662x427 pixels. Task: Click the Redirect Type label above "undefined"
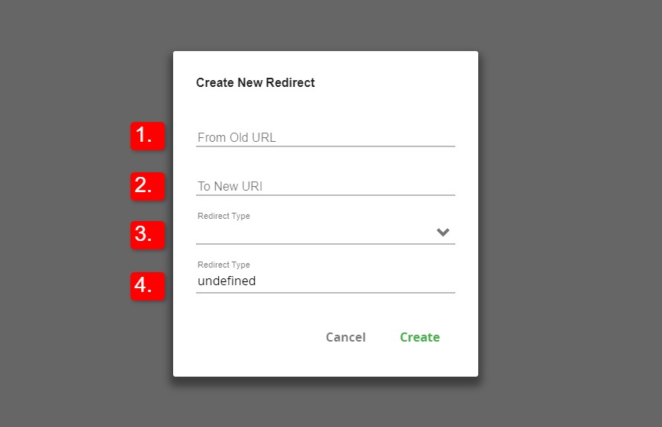(x=223, y=265)
